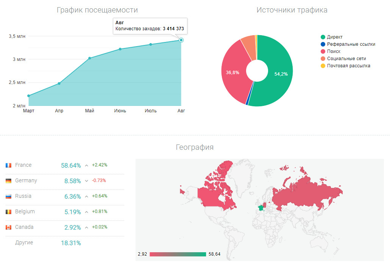Click the France flag icon
390x267 pixels.
pos(8,165)
